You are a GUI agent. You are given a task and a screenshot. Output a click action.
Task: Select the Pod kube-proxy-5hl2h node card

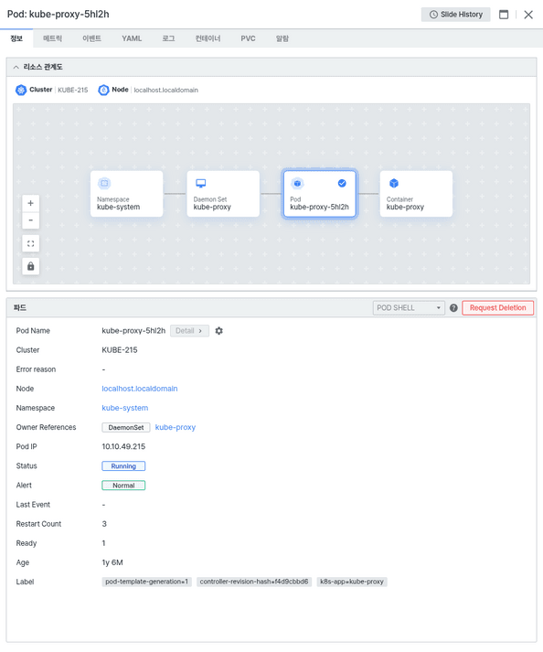(x=319, y=194)
